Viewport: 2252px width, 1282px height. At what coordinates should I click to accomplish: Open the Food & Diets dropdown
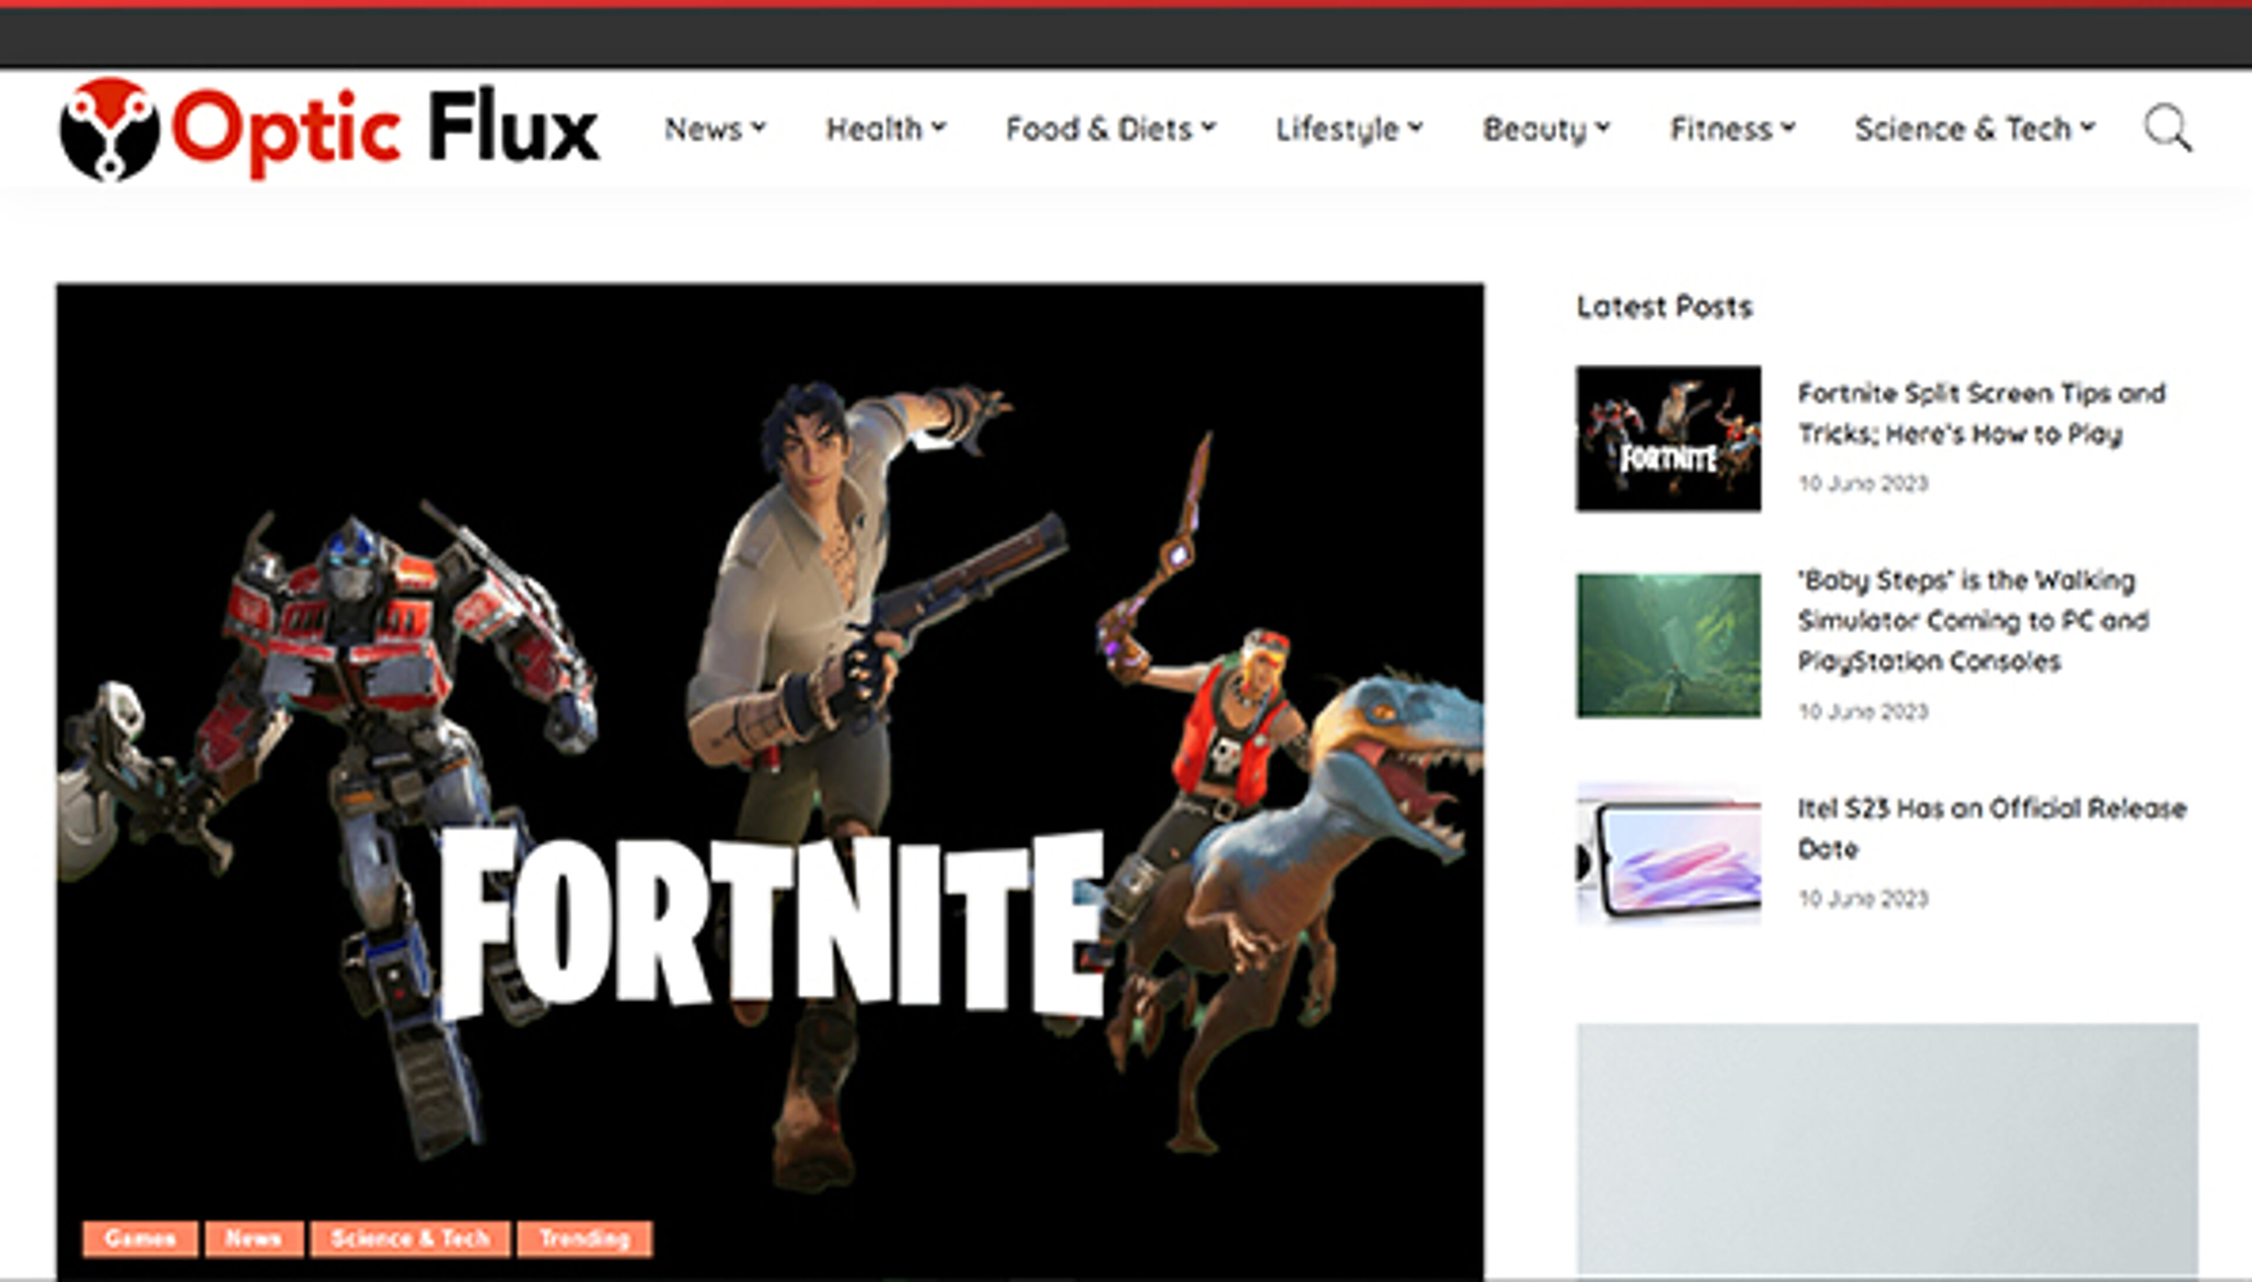[1107, 130]
